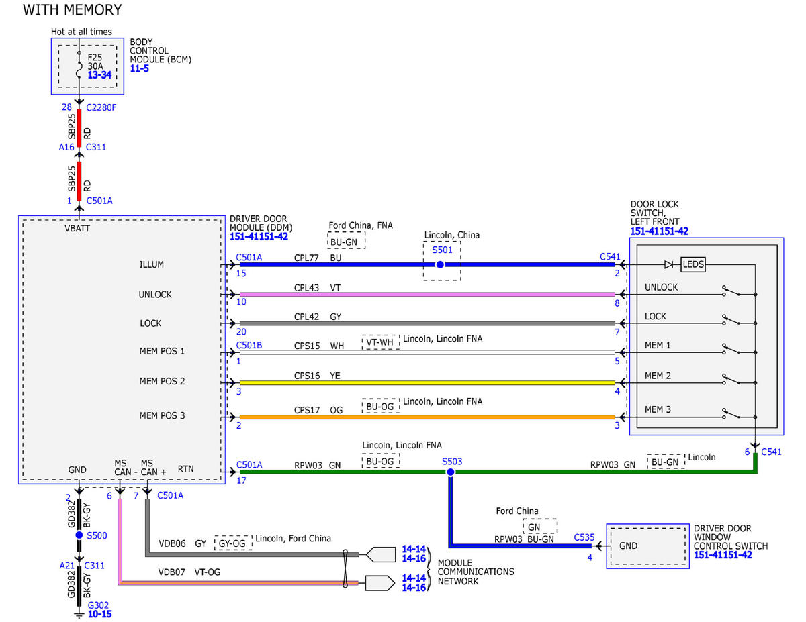Click the S503 splice dot on green wire
Viewport: 806px width, 622px height.
[450, 472]
